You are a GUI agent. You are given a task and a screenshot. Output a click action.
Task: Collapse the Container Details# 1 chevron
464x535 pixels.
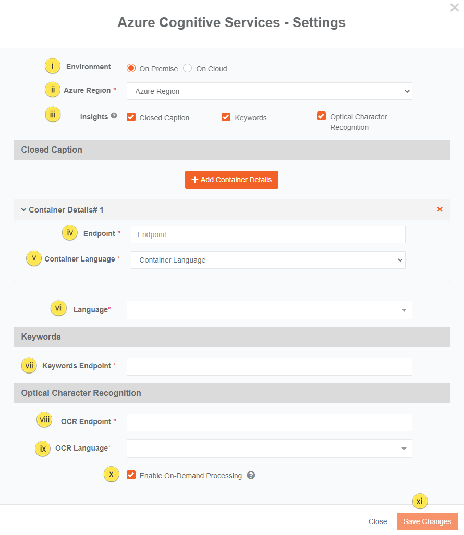23,210
